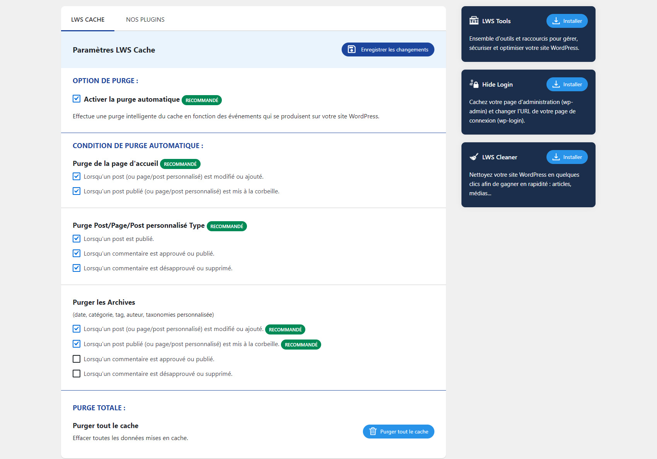Image resolution: width=657 pixels, height=459 pixels.
Task: Click RECOMMANDÉ badge on Archives corbeille row
Action: tap(301, 345)
